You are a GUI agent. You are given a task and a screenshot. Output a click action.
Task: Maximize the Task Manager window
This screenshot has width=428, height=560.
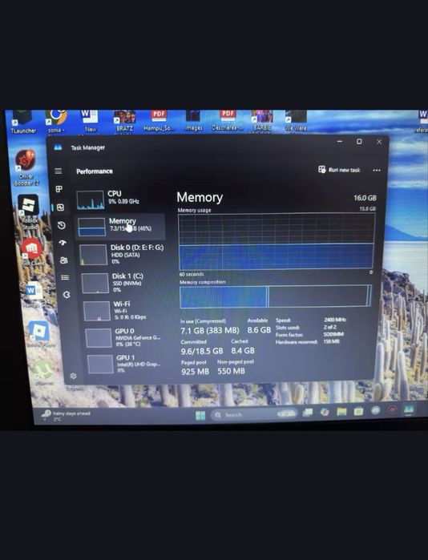[359, 142]
